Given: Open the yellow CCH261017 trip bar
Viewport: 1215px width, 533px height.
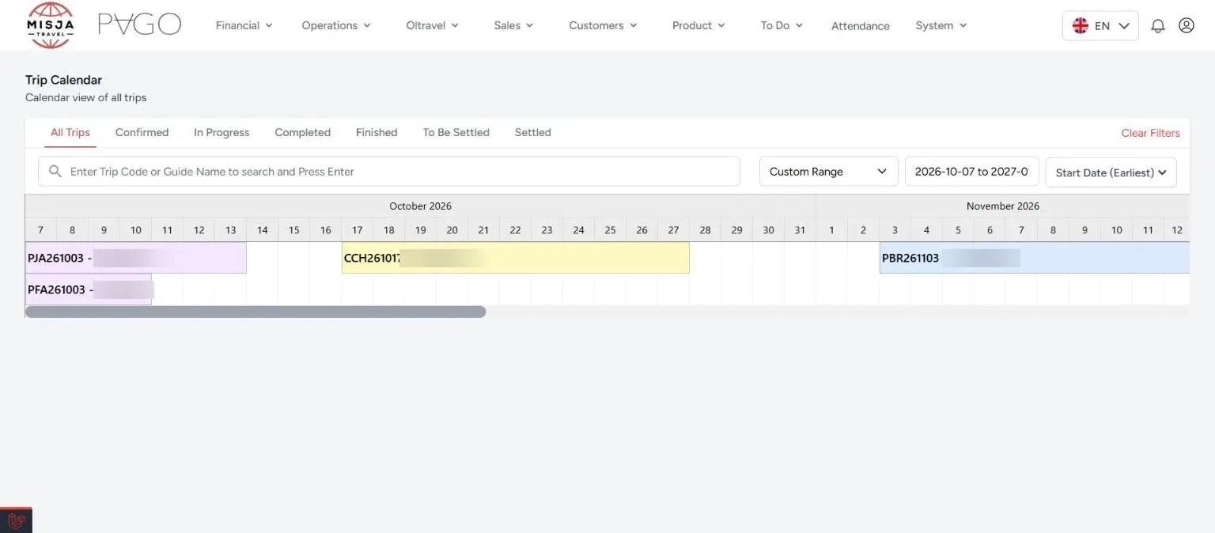Looking at the screenshot, I should pyautogui.click(x=515, y=258).
